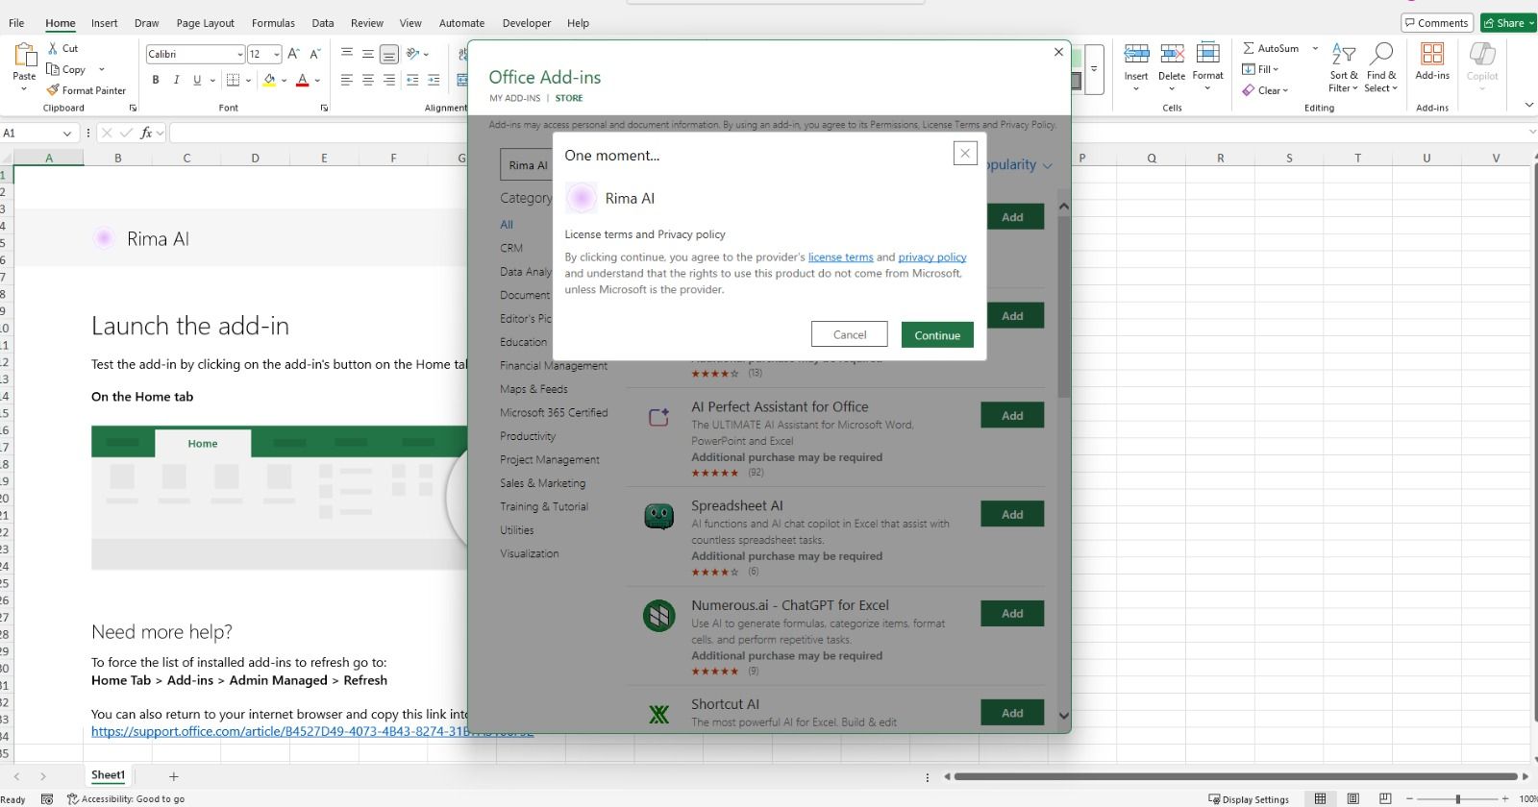This screenshot has width=1538, height=807.
Task: Open the font size 12 dropdown
Action: click(x=277, y=55)
